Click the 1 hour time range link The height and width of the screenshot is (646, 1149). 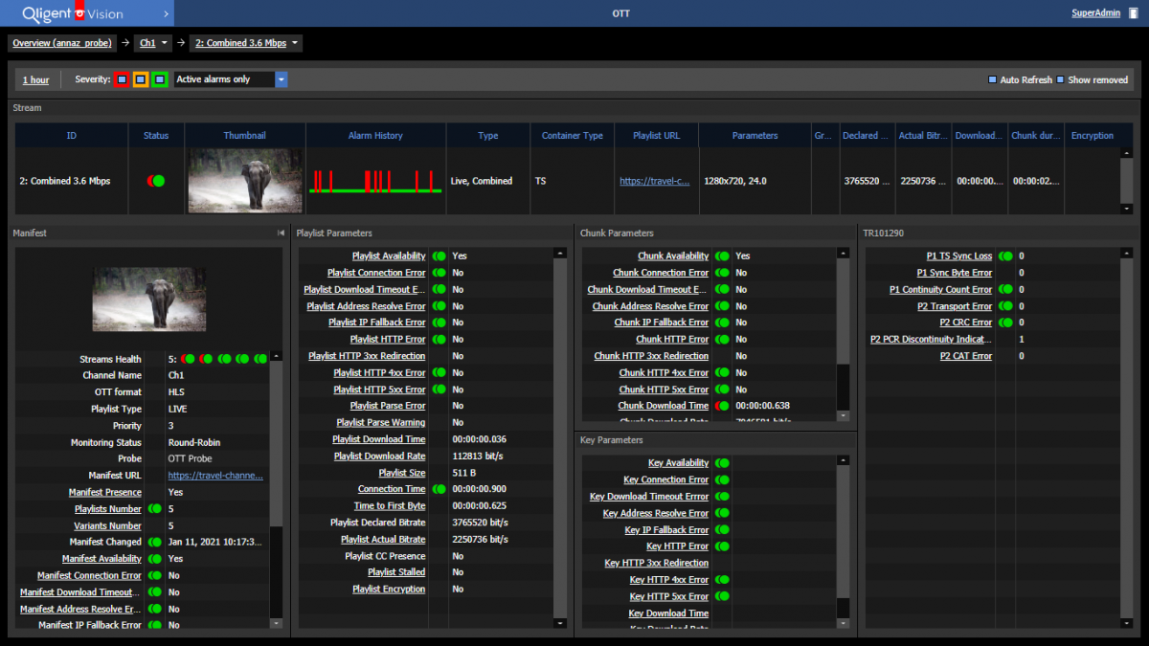(x=36, y=80)
